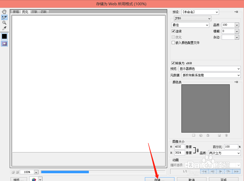Click the shift to web palette cube icon
Screen dimensions: 244x181
click(x=201, y=135)
